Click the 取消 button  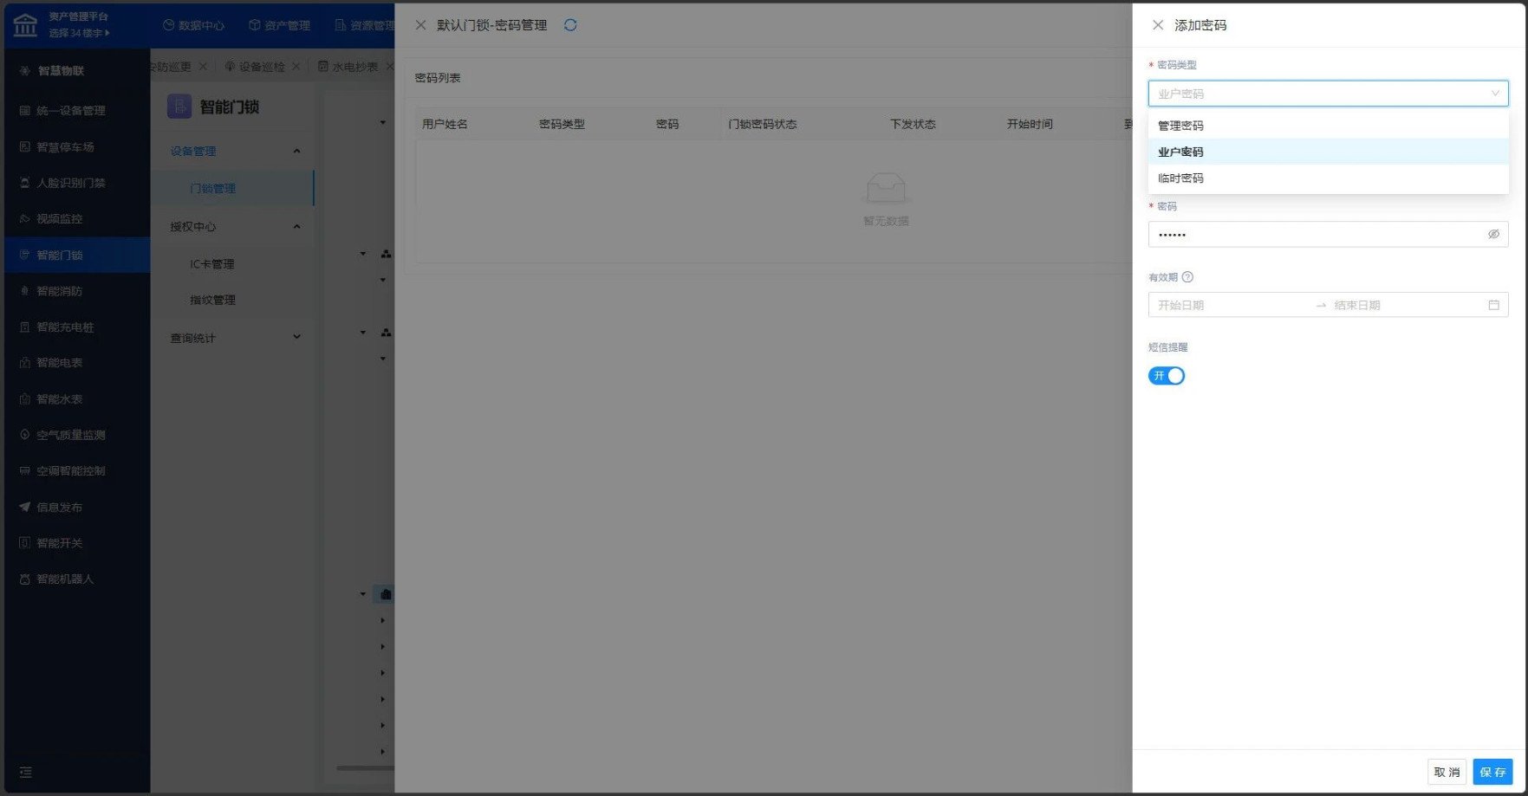point(1447,772)
